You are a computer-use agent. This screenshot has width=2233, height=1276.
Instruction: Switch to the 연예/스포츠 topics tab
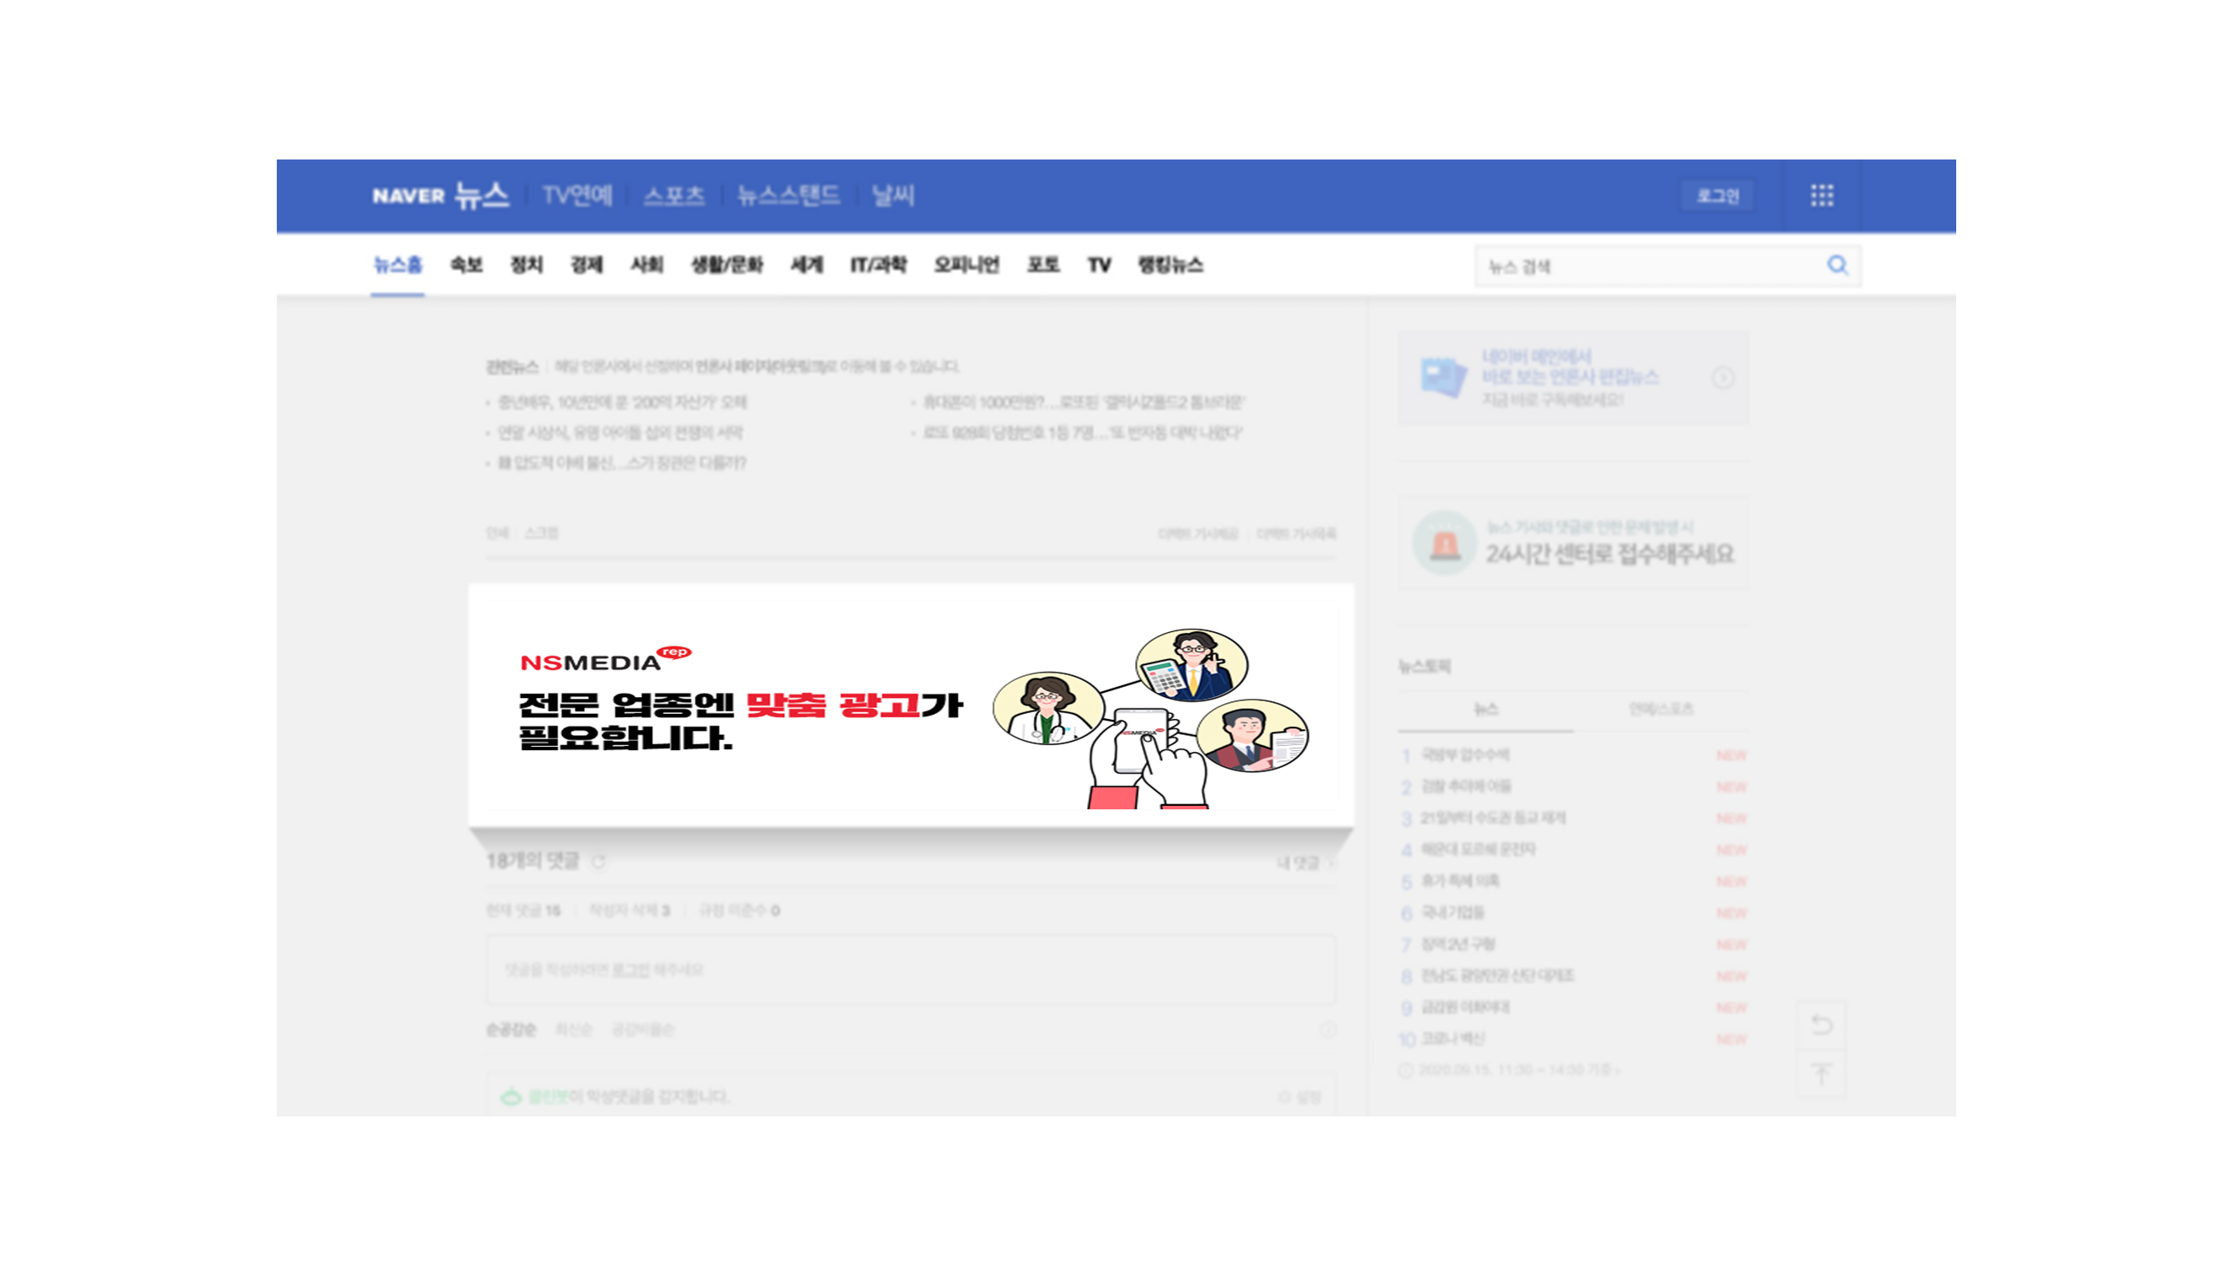(1661, 709)
